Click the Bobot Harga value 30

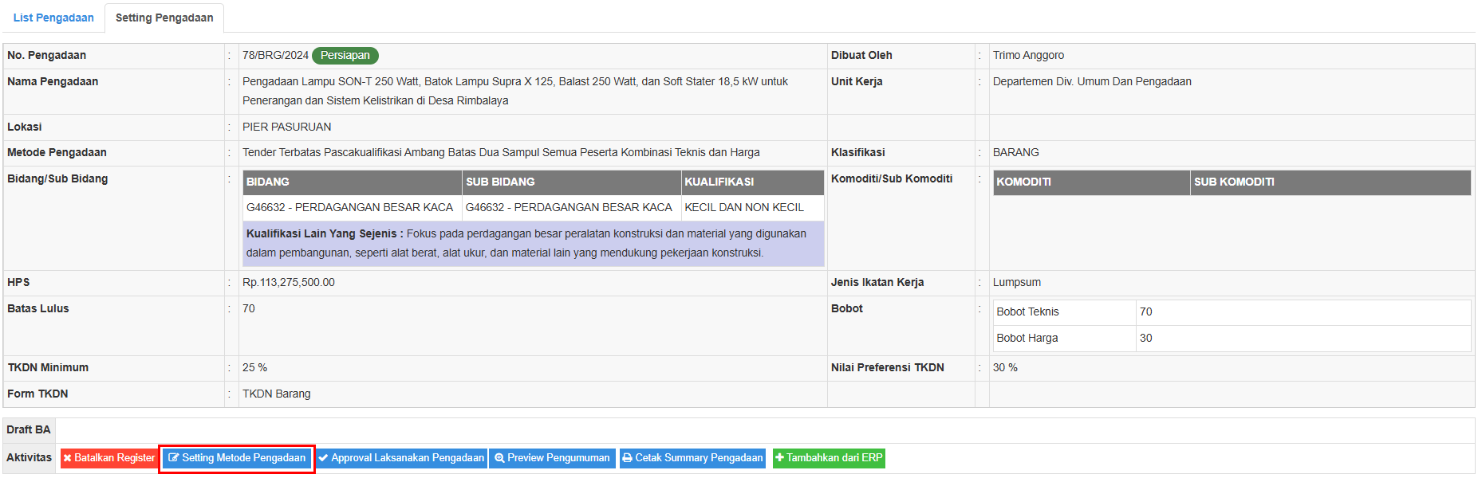click(1145, 338)
